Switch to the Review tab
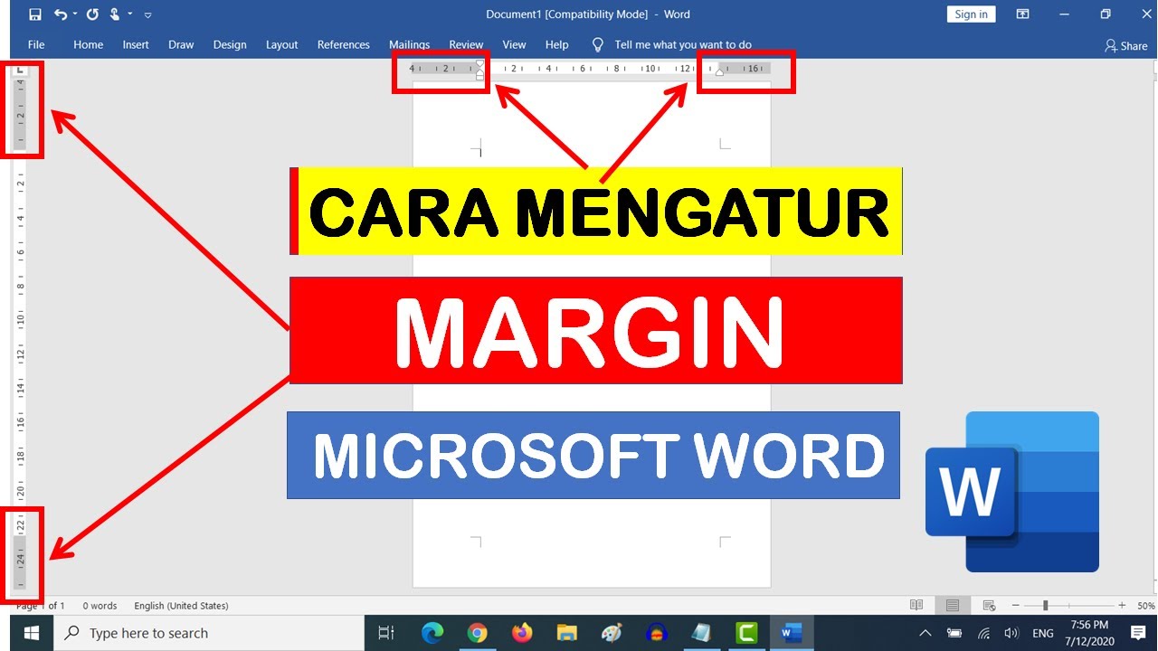 pos(466,44)
